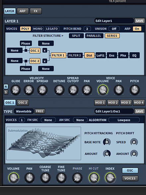Click SAVE next to Edit Layer1

click(x=140, y=21)
